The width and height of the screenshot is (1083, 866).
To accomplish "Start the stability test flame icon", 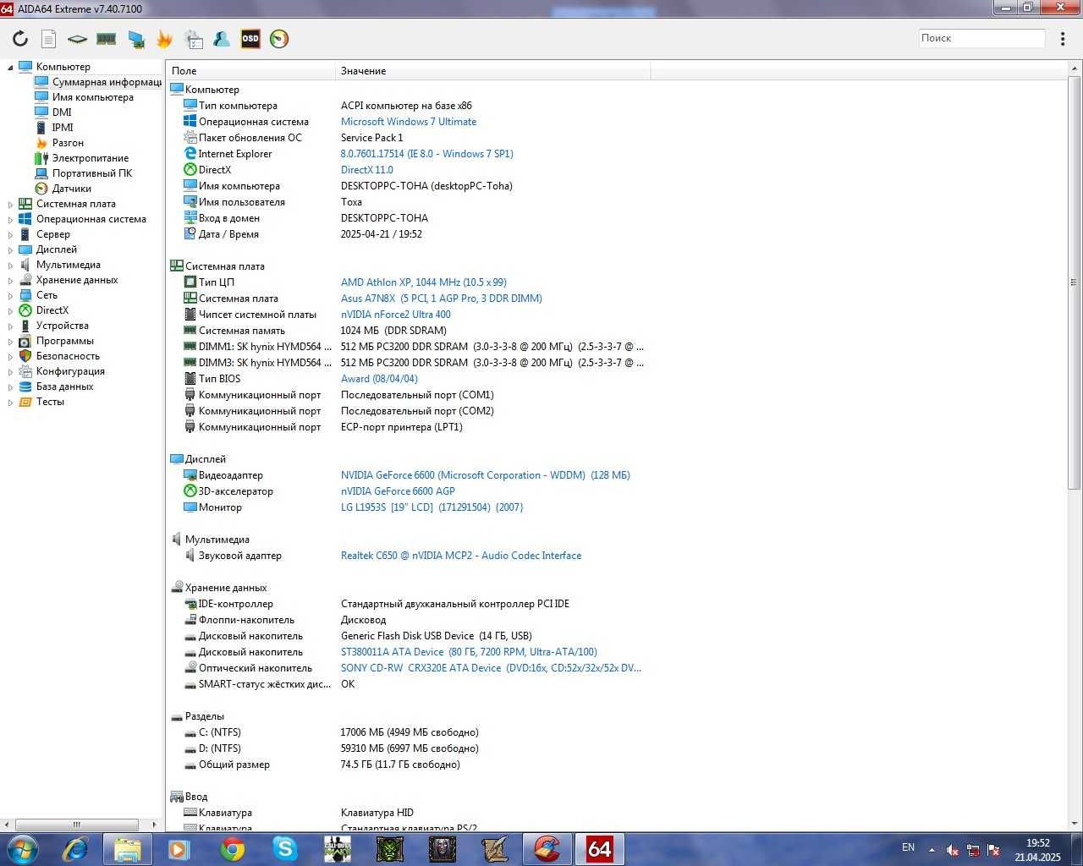I will (x=164, y=39).
